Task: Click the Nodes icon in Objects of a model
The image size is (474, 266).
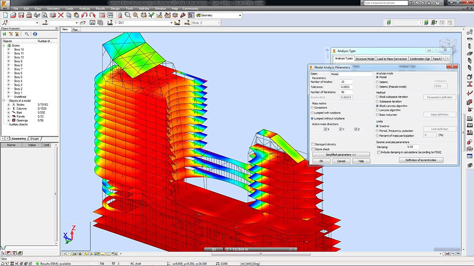Action: click(13, 105)
